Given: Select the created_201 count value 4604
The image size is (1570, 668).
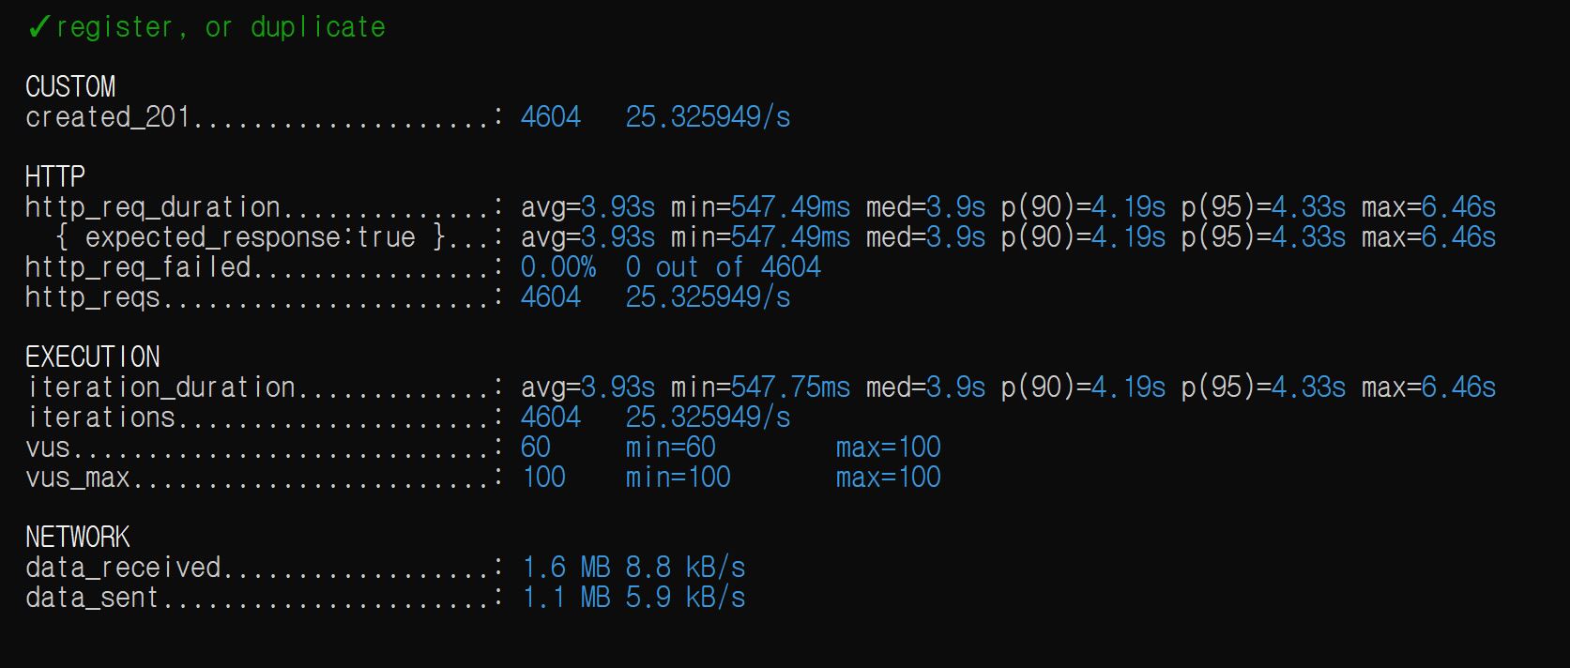Looking at the screenshot, I should [x=551, y=117].
